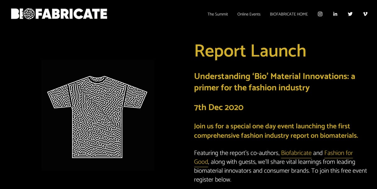Click the BIOFABRICATE logo

pyautogui.click(x=59, y=14)
